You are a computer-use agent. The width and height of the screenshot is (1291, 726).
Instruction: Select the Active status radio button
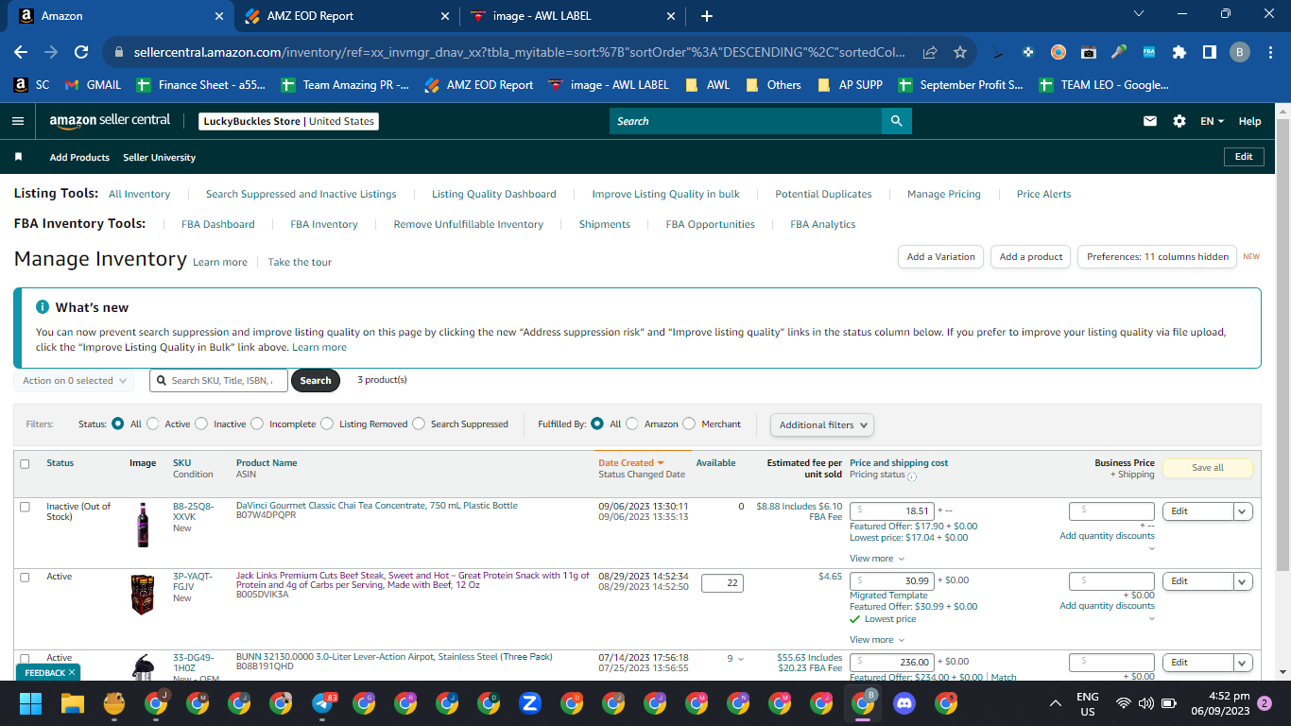pos(153,423)
